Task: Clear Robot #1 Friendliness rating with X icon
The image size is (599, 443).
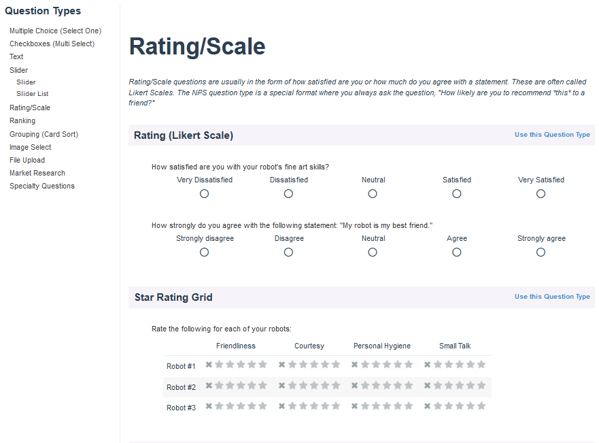Action: 209,364
